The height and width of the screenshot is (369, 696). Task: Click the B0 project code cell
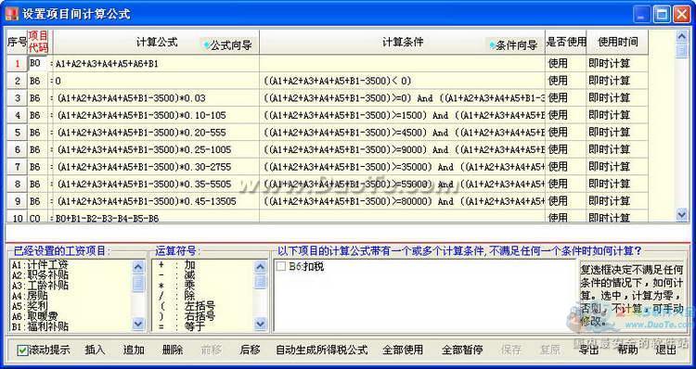tap(38, 63)
